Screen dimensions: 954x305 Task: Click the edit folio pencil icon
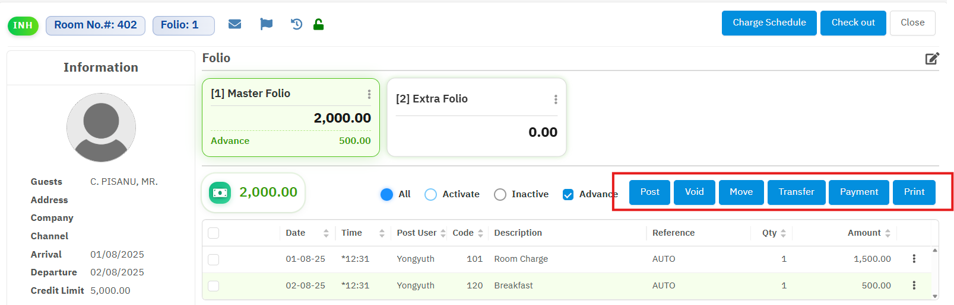932,58
